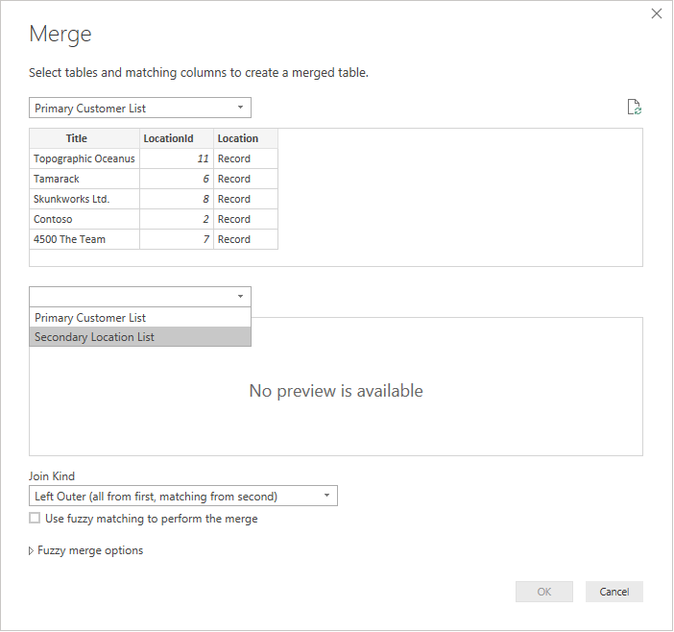Click the refresh preview icon
The width and height of the screenshot is (674, 632).
tap(634, 108)
